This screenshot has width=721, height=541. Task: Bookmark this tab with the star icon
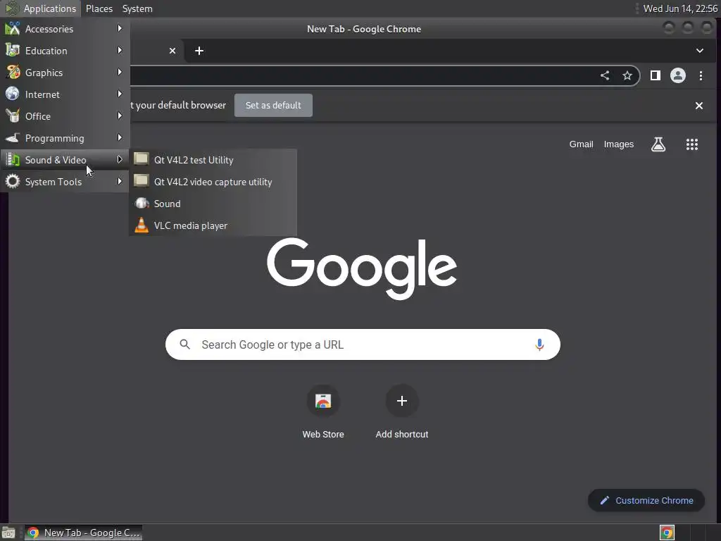pos(627,76)
